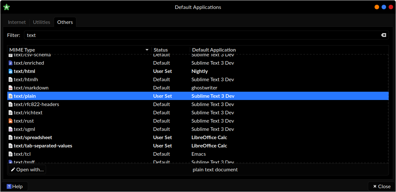396x192 pixels.
Task: Sort by Default Application column header
Action: pyautogui.click(x=289, y=50)
